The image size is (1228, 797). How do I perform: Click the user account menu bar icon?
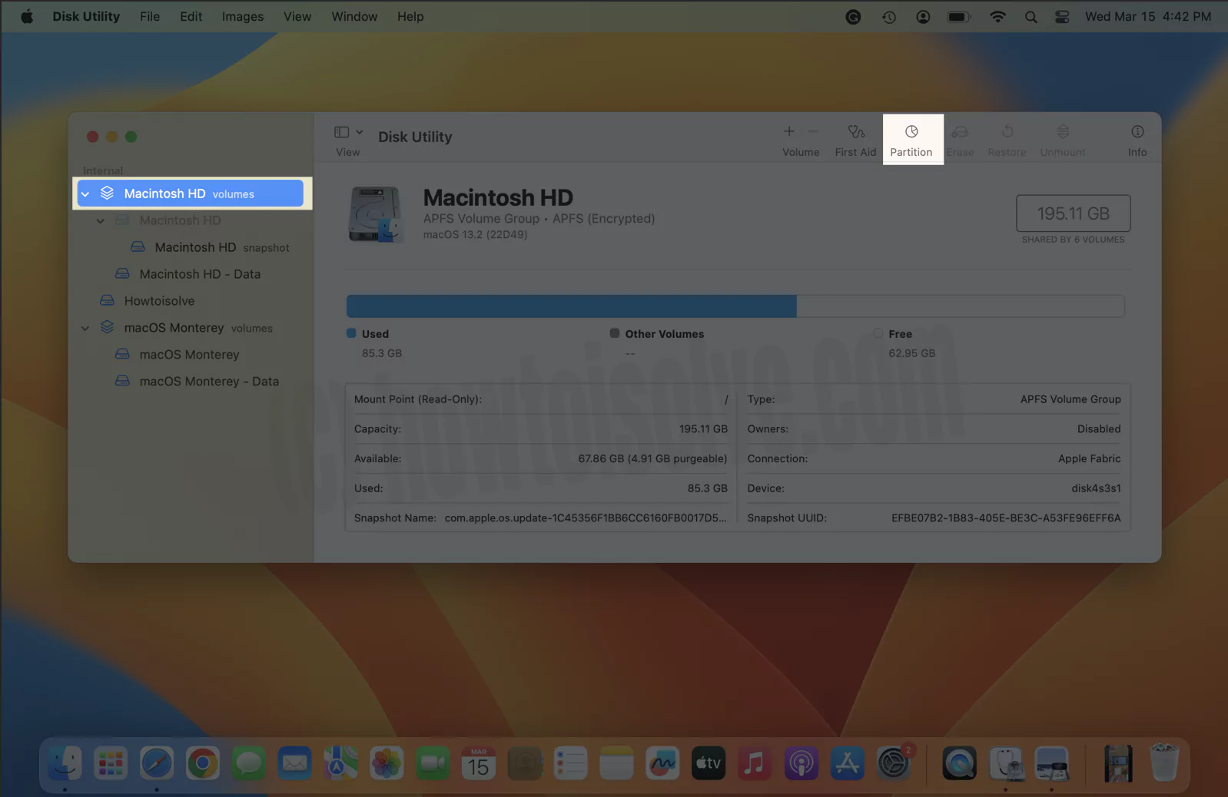(x=923, y=17)
